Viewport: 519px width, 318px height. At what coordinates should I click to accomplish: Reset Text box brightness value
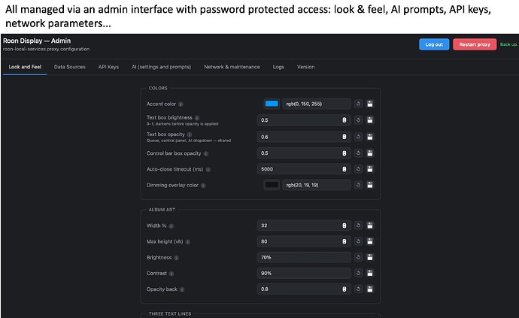[x=359, y=120]
